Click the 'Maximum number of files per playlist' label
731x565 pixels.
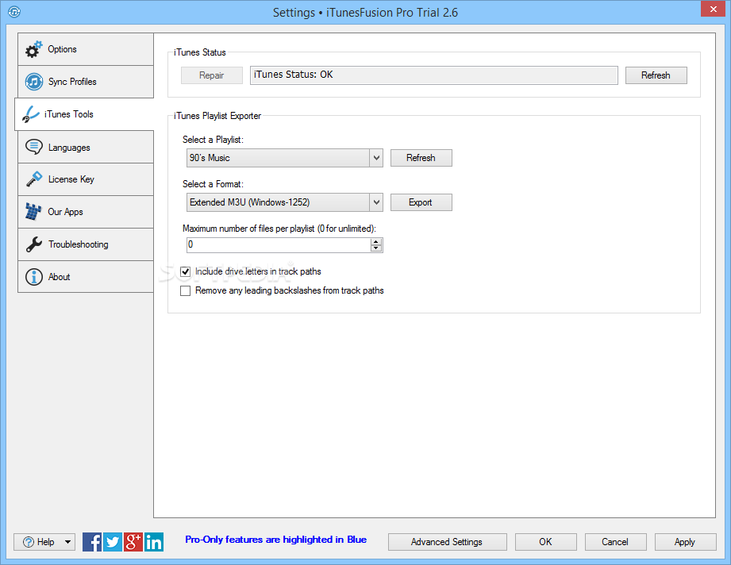279,229
